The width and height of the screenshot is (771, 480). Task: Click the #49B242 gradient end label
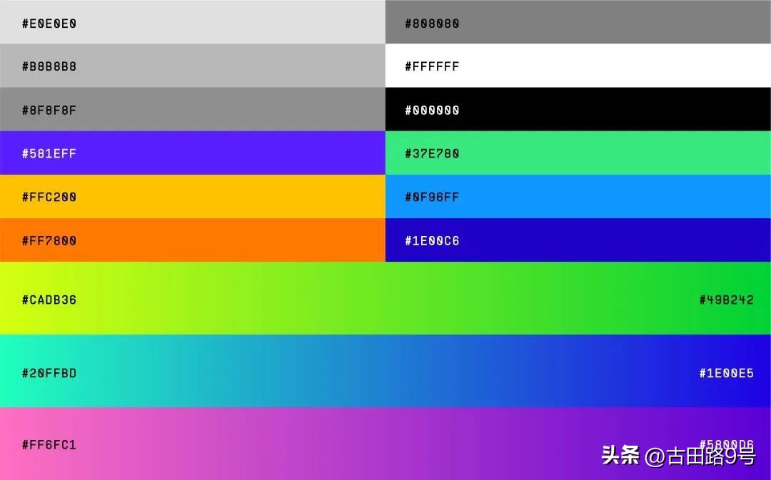726,300
